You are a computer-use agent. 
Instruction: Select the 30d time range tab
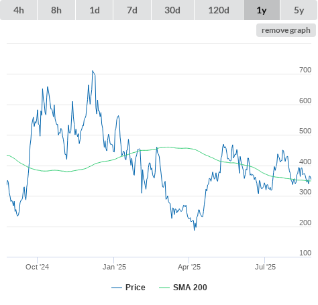pyautogui.click(x=172, y=10)
